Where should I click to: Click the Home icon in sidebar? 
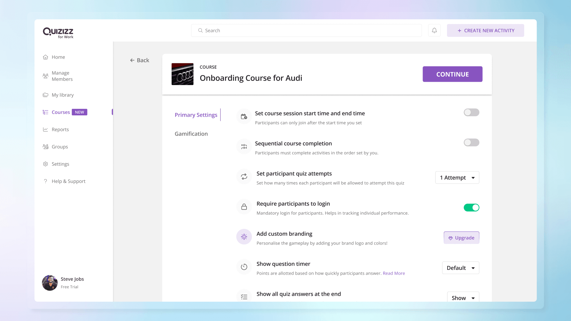[x=46, y=57]
